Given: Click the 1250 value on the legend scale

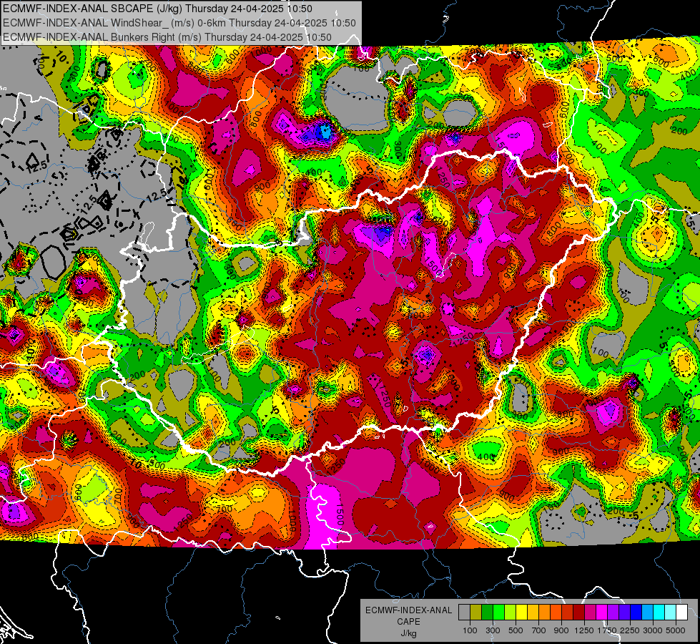Looking at the screenshot, I should (x=584, y=630).
